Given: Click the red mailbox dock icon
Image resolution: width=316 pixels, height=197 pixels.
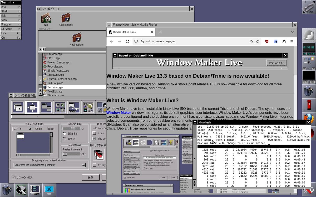Looking at the screenshot, I should (309, 106).
